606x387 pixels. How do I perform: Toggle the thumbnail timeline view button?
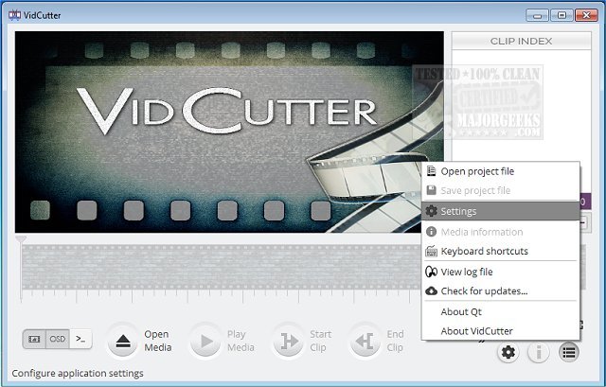pos(34,339)
